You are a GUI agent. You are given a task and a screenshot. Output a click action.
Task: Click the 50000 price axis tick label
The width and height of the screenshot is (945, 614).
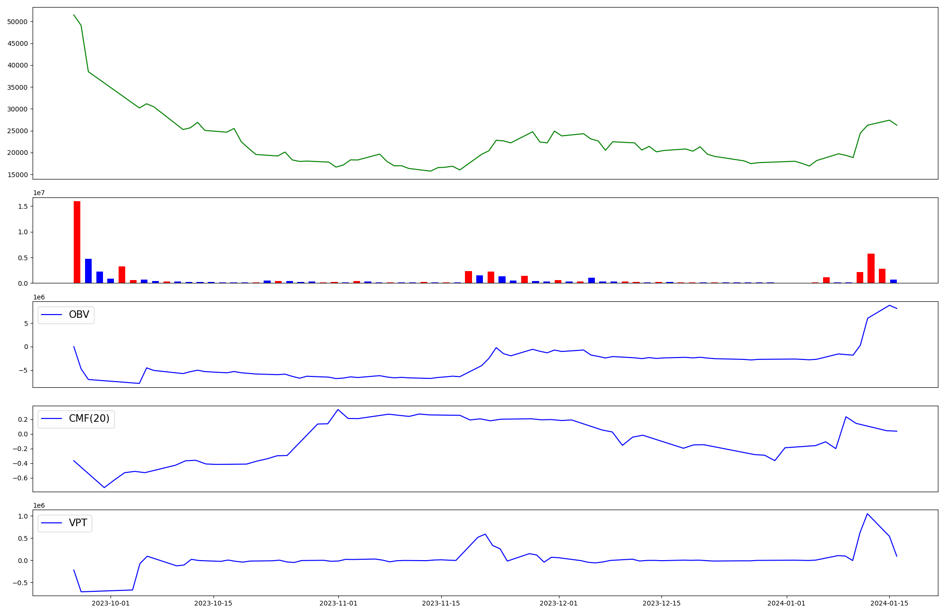17,22
